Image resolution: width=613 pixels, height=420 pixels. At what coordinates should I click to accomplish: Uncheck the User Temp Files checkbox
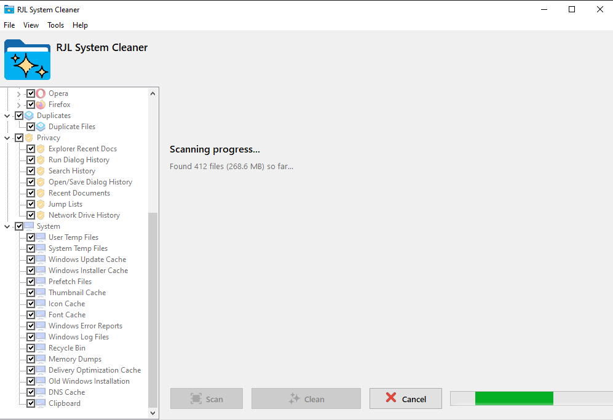31,237
